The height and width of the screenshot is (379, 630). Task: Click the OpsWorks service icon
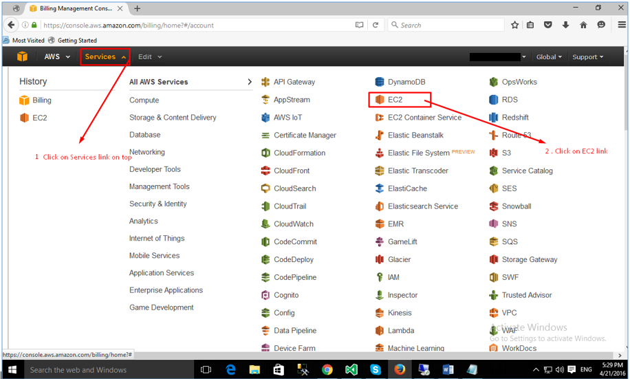click(x=494, y=82)
